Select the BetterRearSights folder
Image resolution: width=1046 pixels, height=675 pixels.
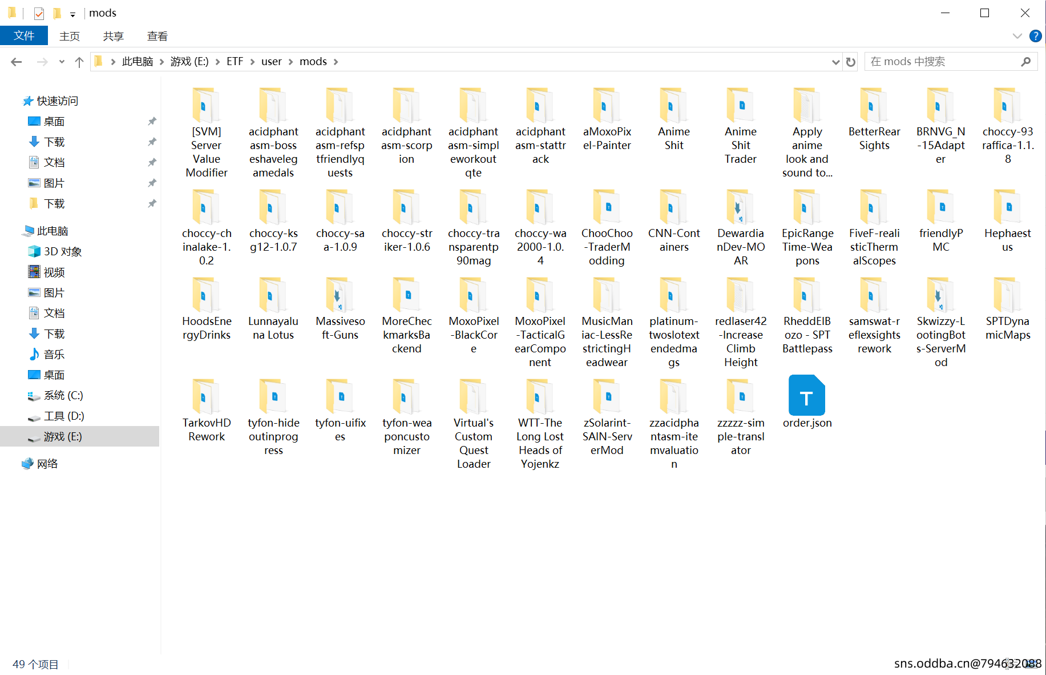[x=874, y=119]
